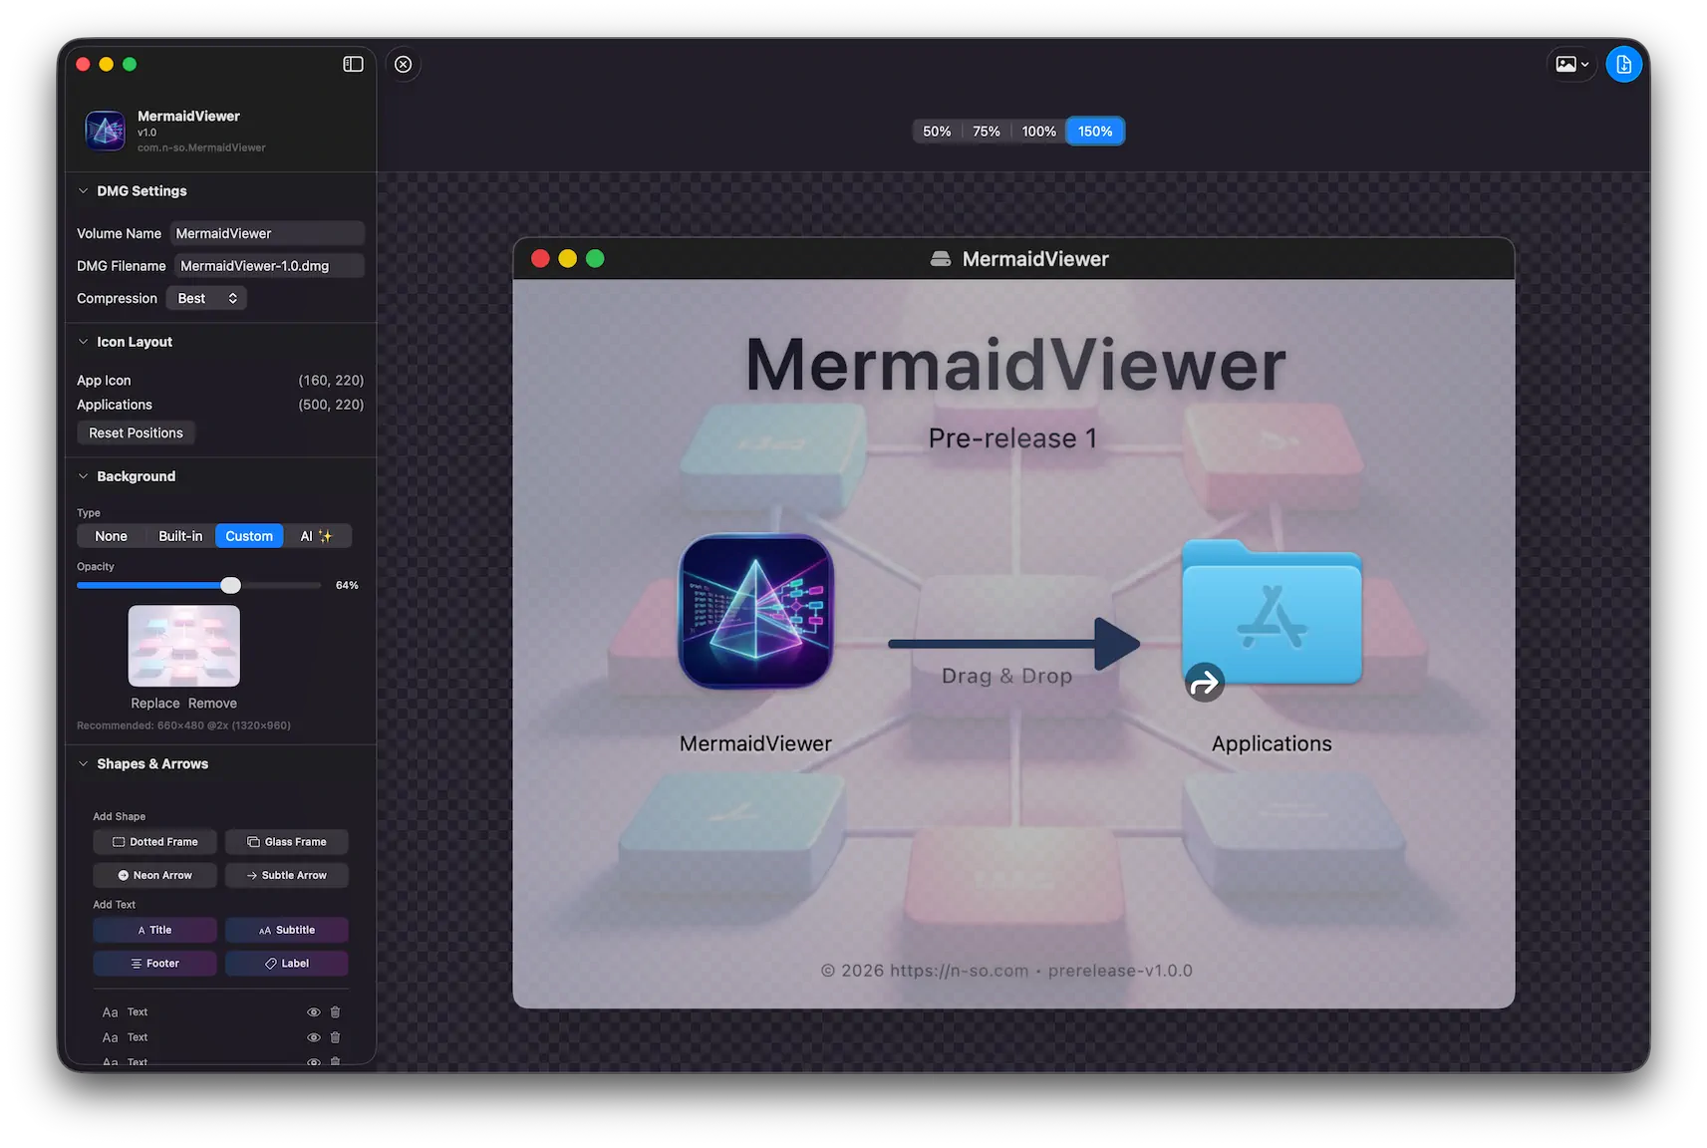The height and width of the screenshot is (1148, 1707).
Task: Add a Subtitle text element
Action: 286,930
